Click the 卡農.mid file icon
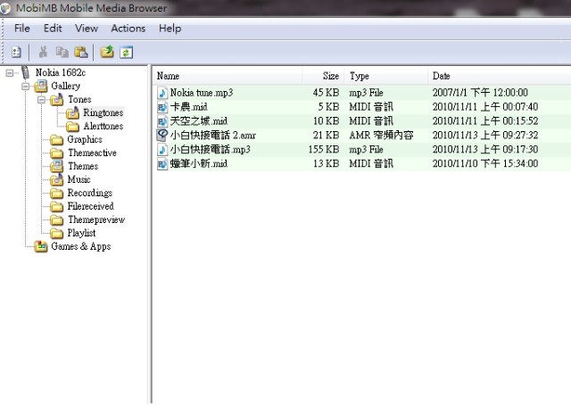Screen dimensions: 571x405 [162, 107]
